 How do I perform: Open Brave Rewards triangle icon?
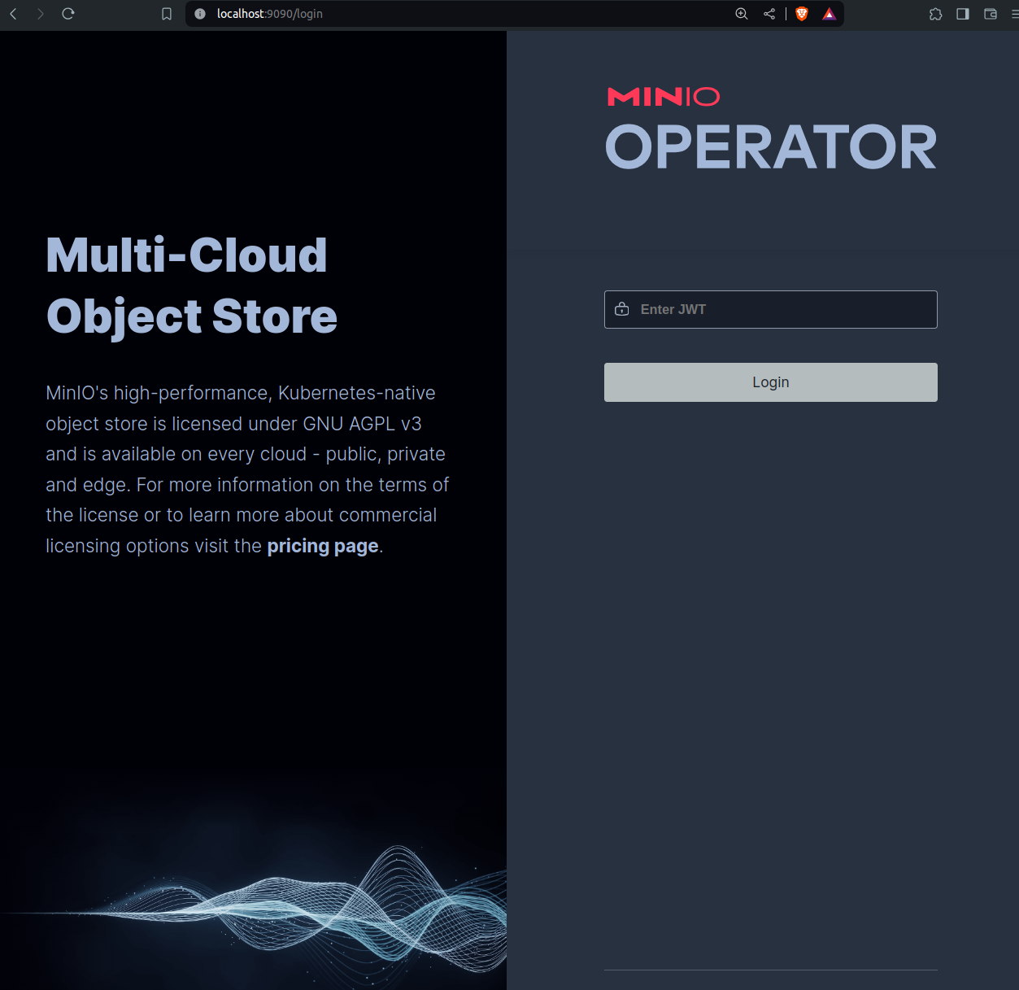[829, 14]
